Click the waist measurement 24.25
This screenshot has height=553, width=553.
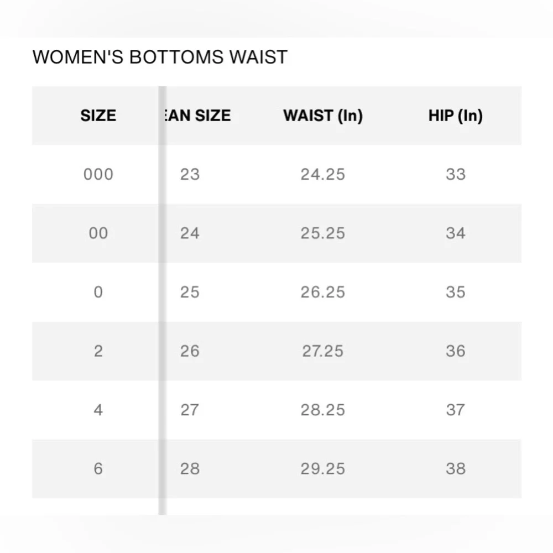[x=323, y=174]
